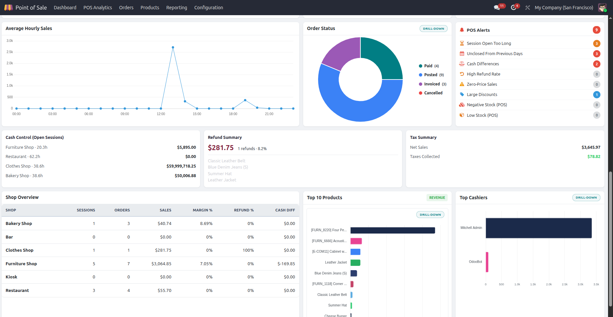Open the Dashboard menu
Screen dimensions: 613x317
point(65,7)
